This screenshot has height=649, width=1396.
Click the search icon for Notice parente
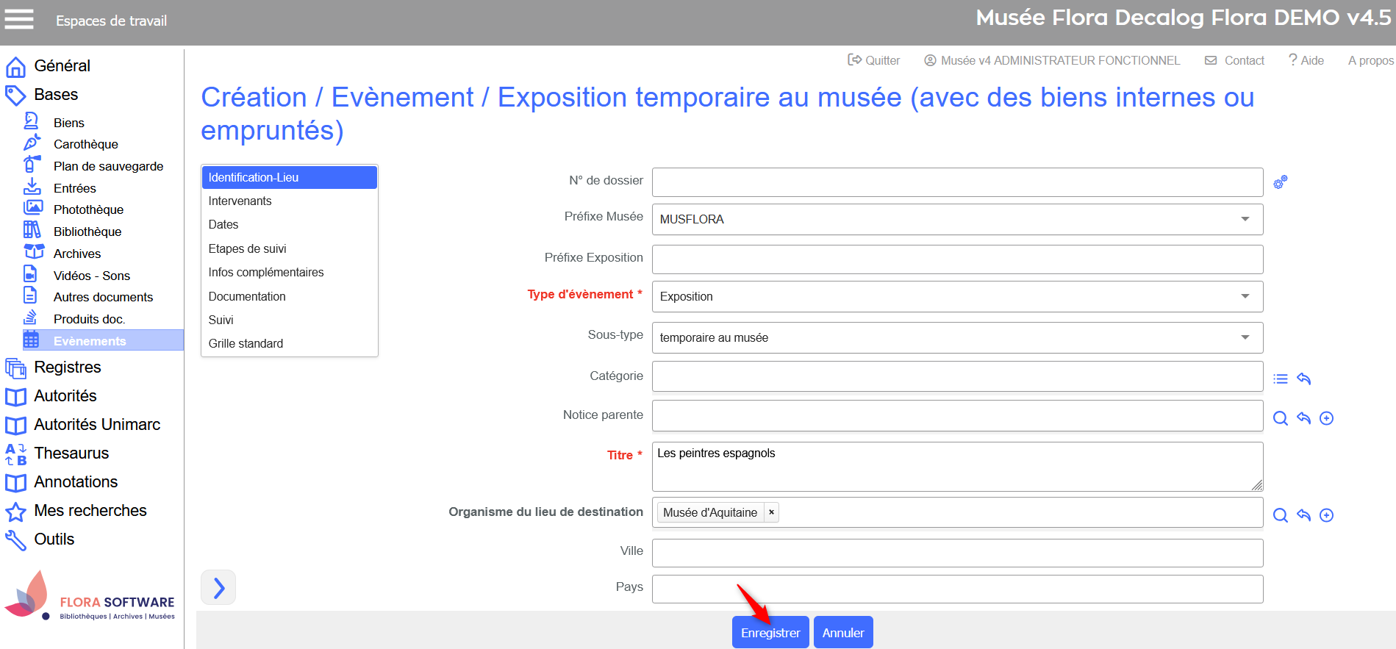click(x=1280, y=418)
